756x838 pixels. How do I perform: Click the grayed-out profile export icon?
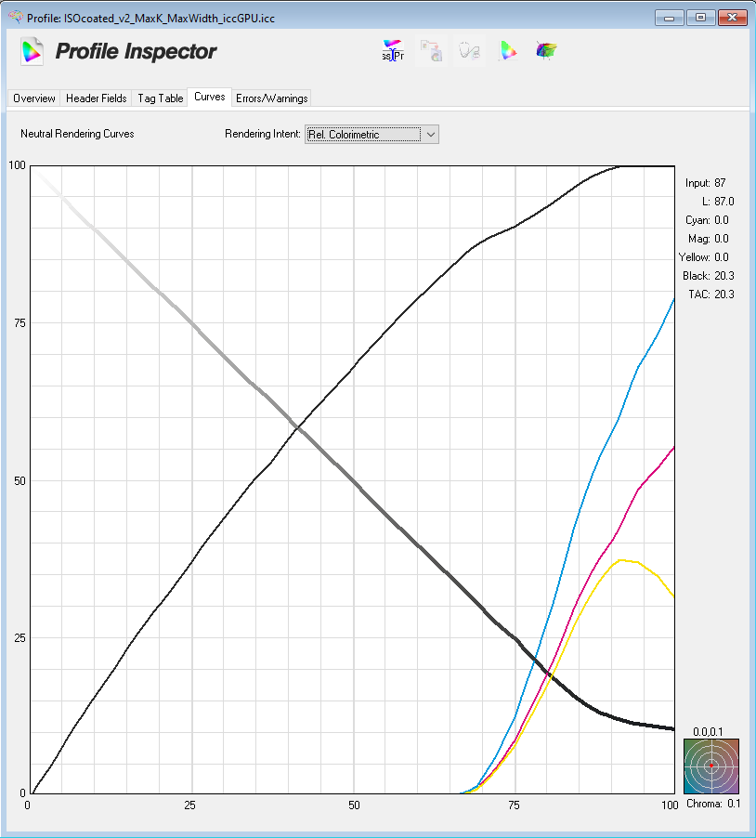[431, 51]
